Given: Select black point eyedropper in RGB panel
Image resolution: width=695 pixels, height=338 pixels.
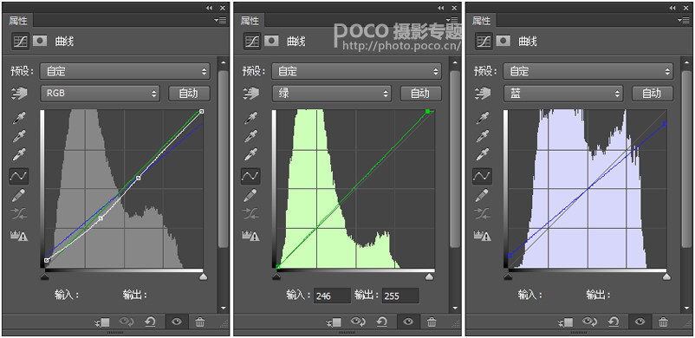Looking at the screenshot, I should (18, 118).
